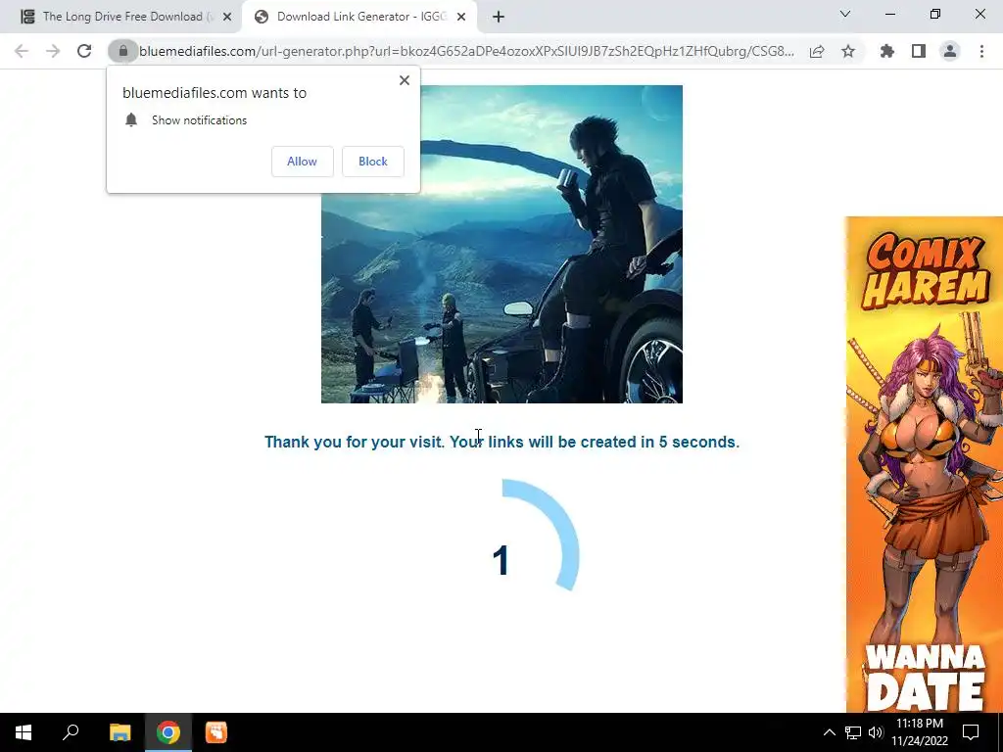Screen dimensions: 1003x752
Task: Expand the tab search chevron
Action: click(x=845, y=14)
